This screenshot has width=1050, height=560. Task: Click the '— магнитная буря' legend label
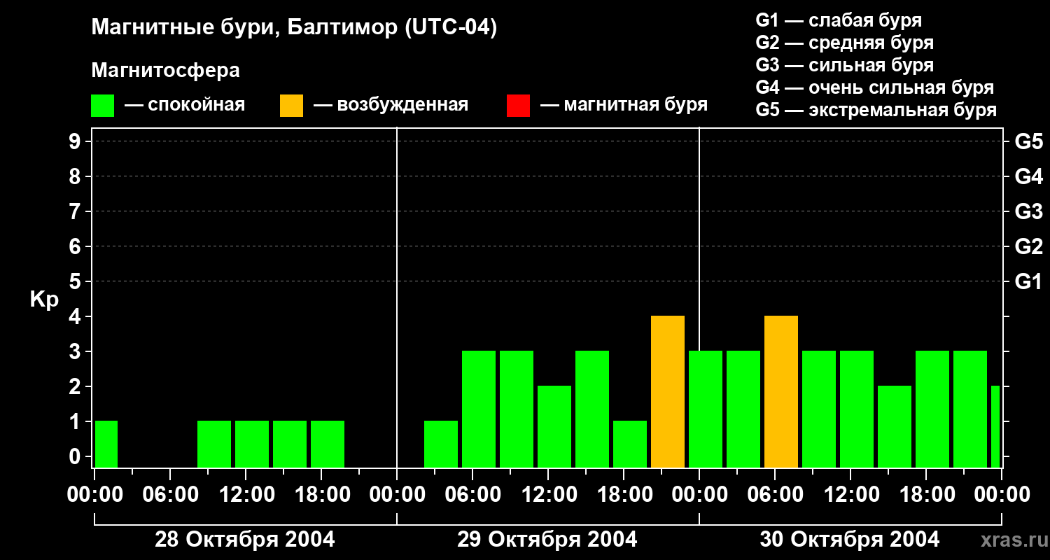(x=624, y=105)
